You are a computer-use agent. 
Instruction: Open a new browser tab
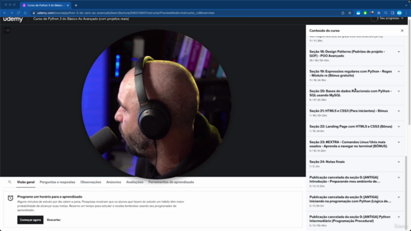(76, 5)
